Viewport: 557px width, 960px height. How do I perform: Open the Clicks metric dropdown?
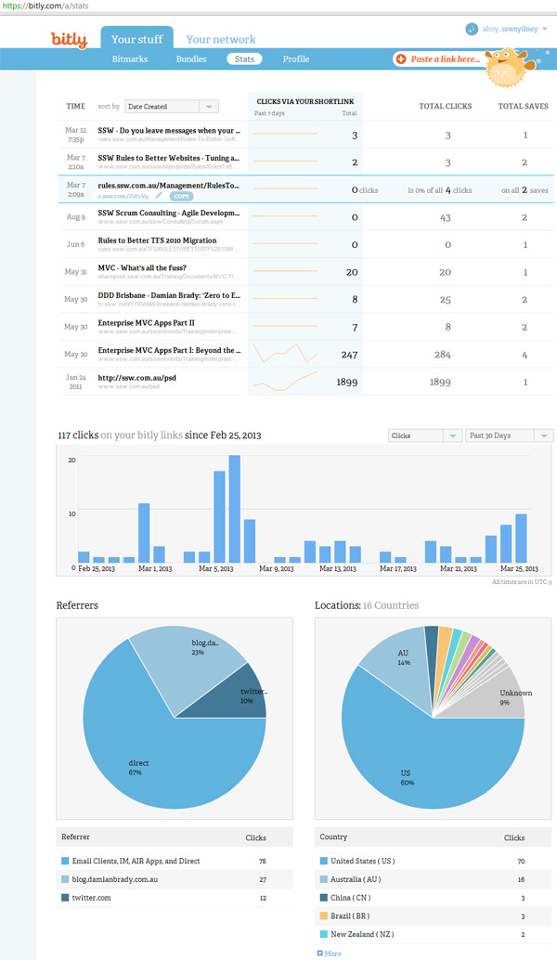coord(424,435)
